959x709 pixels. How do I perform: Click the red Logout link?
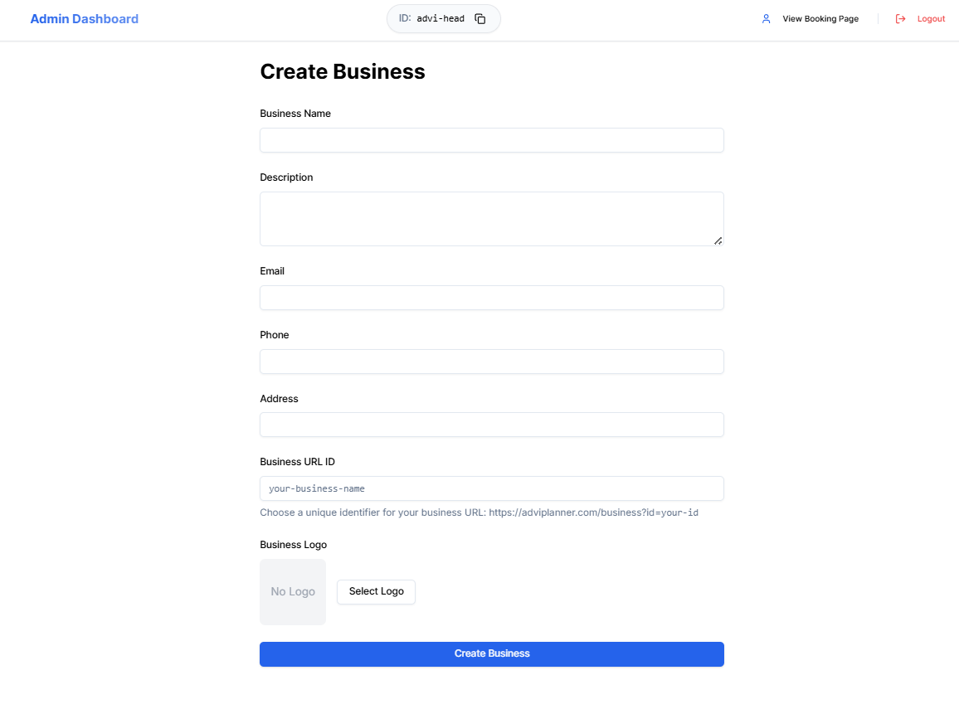pos(931,18)
